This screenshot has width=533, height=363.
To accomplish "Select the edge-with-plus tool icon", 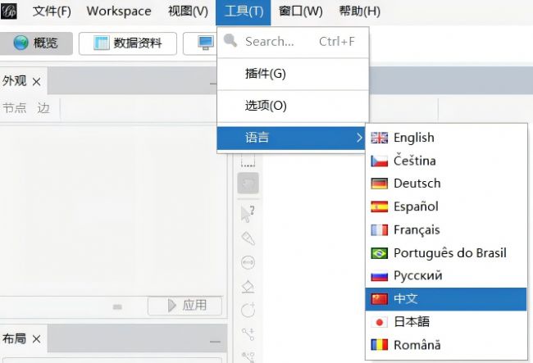I will click(x=248, y=334).
